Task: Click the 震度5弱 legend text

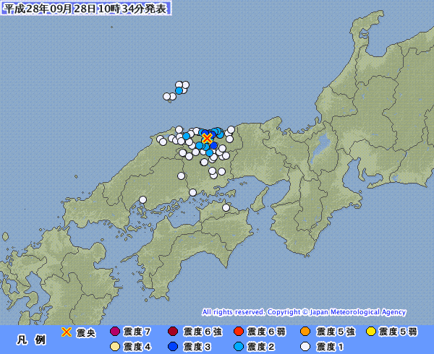Action: point(398,332)
